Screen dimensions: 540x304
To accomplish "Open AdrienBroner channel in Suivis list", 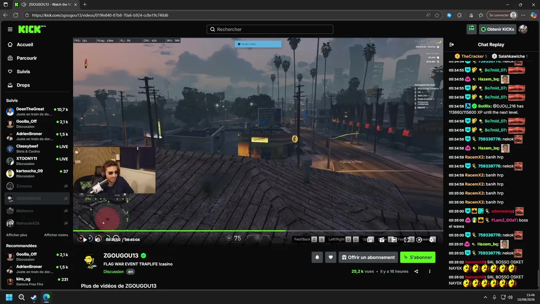I will 37,136.
